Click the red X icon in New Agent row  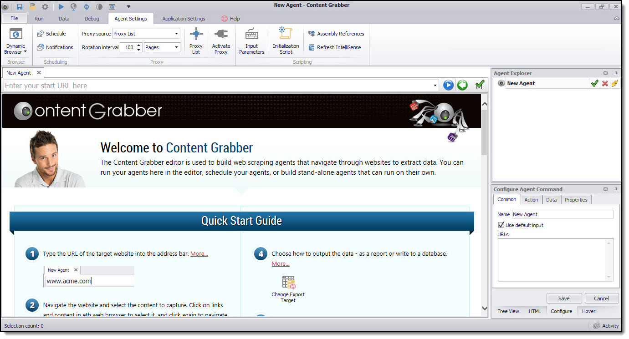(x=605, y=83)
